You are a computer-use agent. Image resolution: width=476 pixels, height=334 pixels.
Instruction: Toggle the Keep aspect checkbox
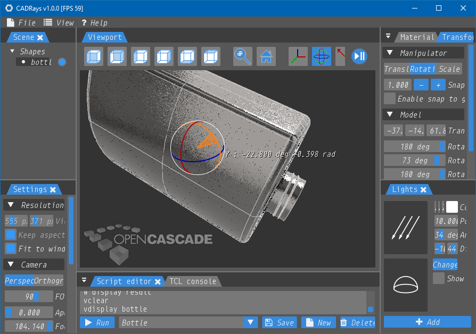[x=11, y=235]
